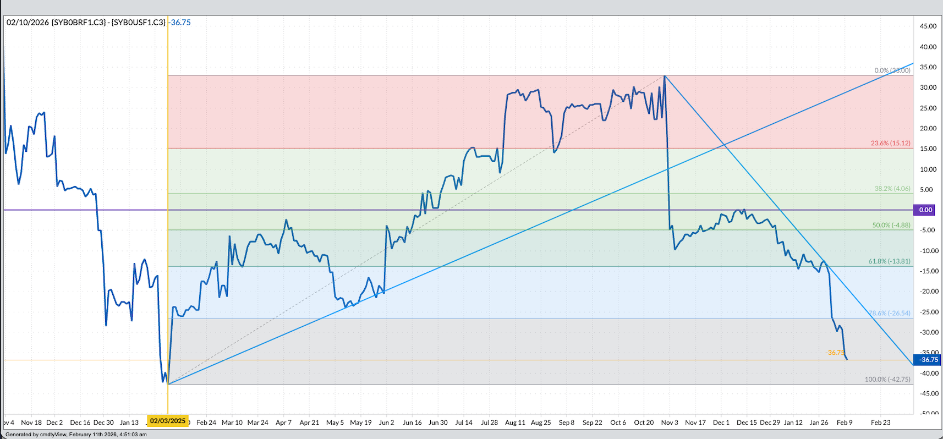Click the Nov 3 date on time axis
This screenshot has height=439, width=943.
tap(669, 422)
